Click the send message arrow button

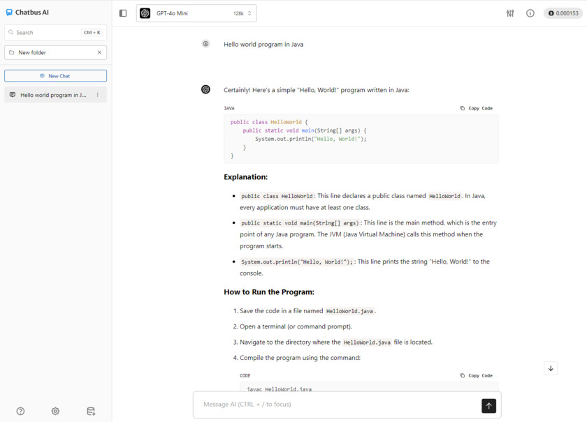[x=488, y=405]
